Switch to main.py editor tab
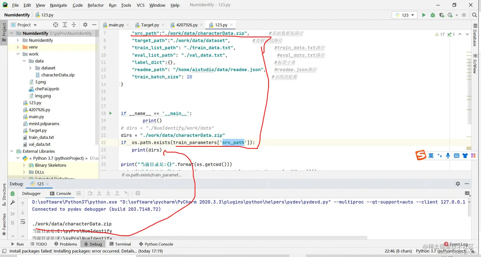481x257 pixels. (116, 25)
